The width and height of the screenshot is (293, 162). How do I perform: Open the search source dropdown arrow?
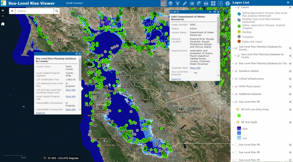(12, 11)
